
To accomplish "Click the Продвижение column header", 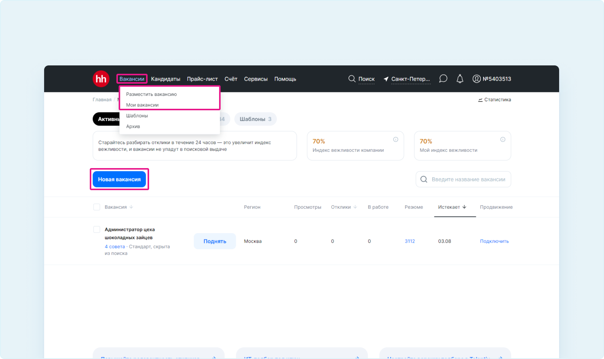I will [496, 207].
